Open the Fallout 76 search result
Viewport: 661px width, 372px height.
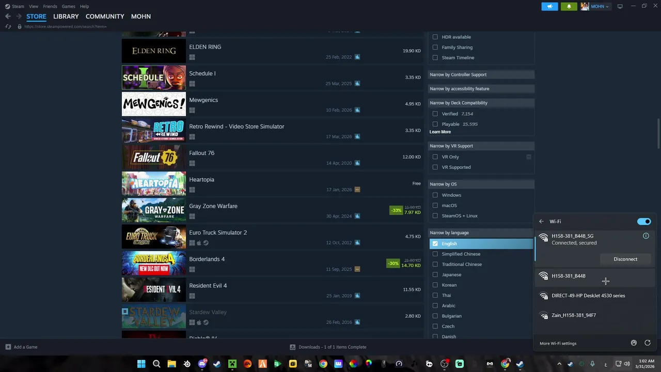click(x=272, y=157)
